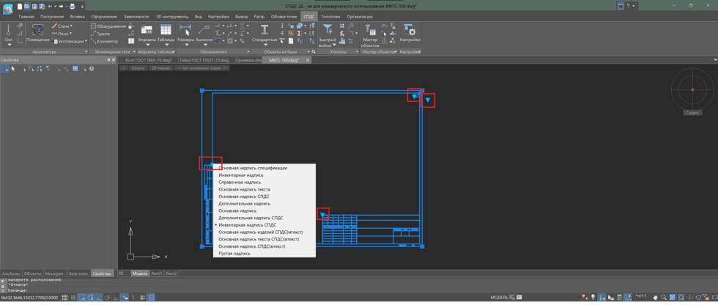Select the Трасса tool
The width and height of the screenshot is (718, 308).
point(100,34)
